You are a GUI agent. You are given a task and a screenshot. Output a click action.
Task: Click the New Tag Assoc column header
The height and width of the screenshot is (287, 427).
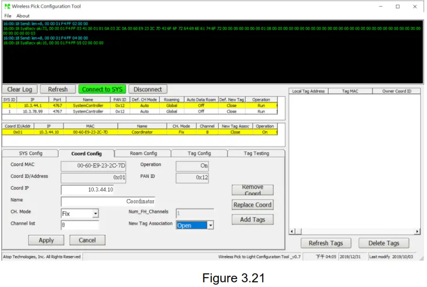[235, 126]
